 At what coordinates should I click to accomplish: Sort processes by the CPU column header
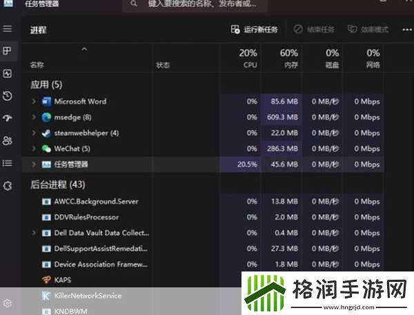coord(248,59)
